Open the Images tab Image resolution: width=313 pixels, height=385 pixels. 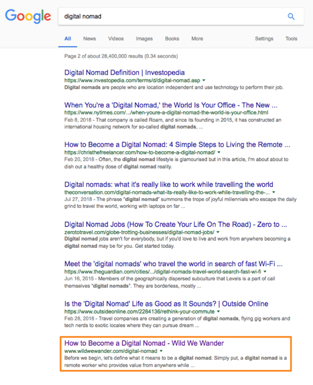tap(145, 39)
